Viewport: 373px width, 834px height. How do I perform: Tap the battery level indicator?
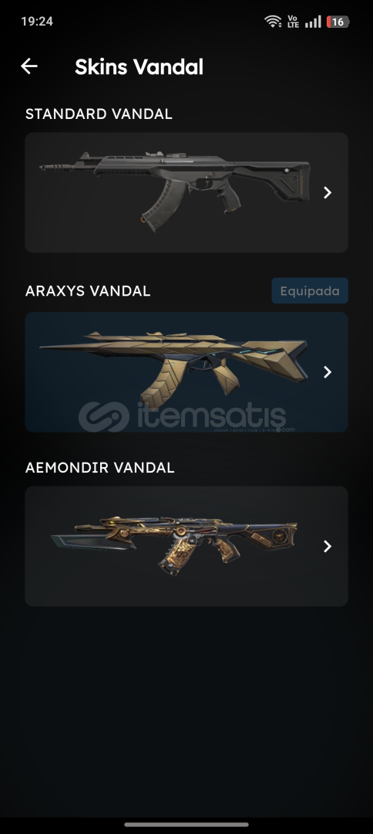point(338,22)
